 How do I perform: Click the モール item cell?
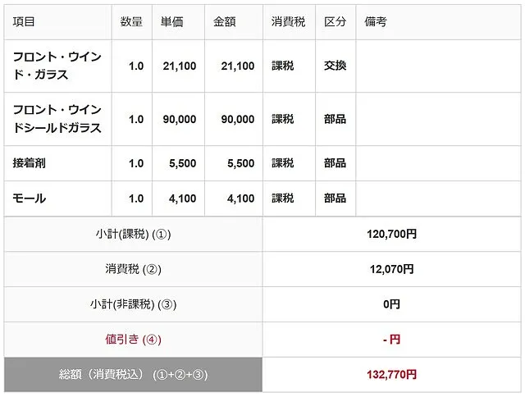(30, 198)
